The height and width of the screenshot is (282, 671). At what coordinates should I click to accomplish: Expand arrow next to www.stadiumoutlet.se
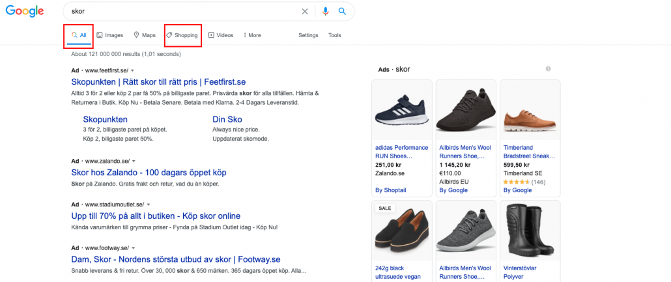[149, 204]
